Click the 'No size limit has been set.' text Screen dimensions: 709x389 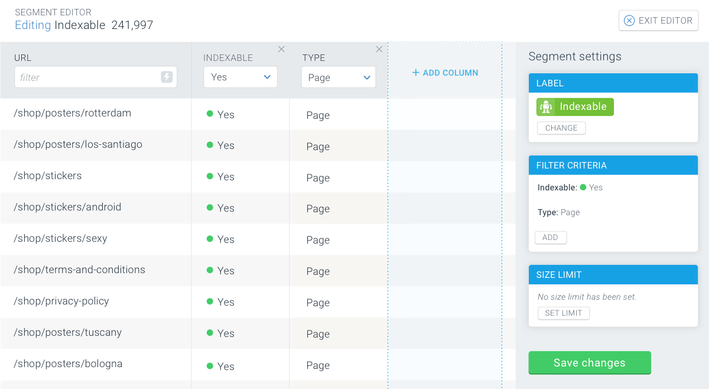click(587, 297)
